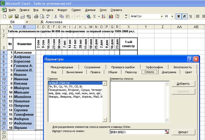Toggle Italic formatting button
Image resolution: width=205 pixels, height=140 pixels.
click(x=184, y=16)
